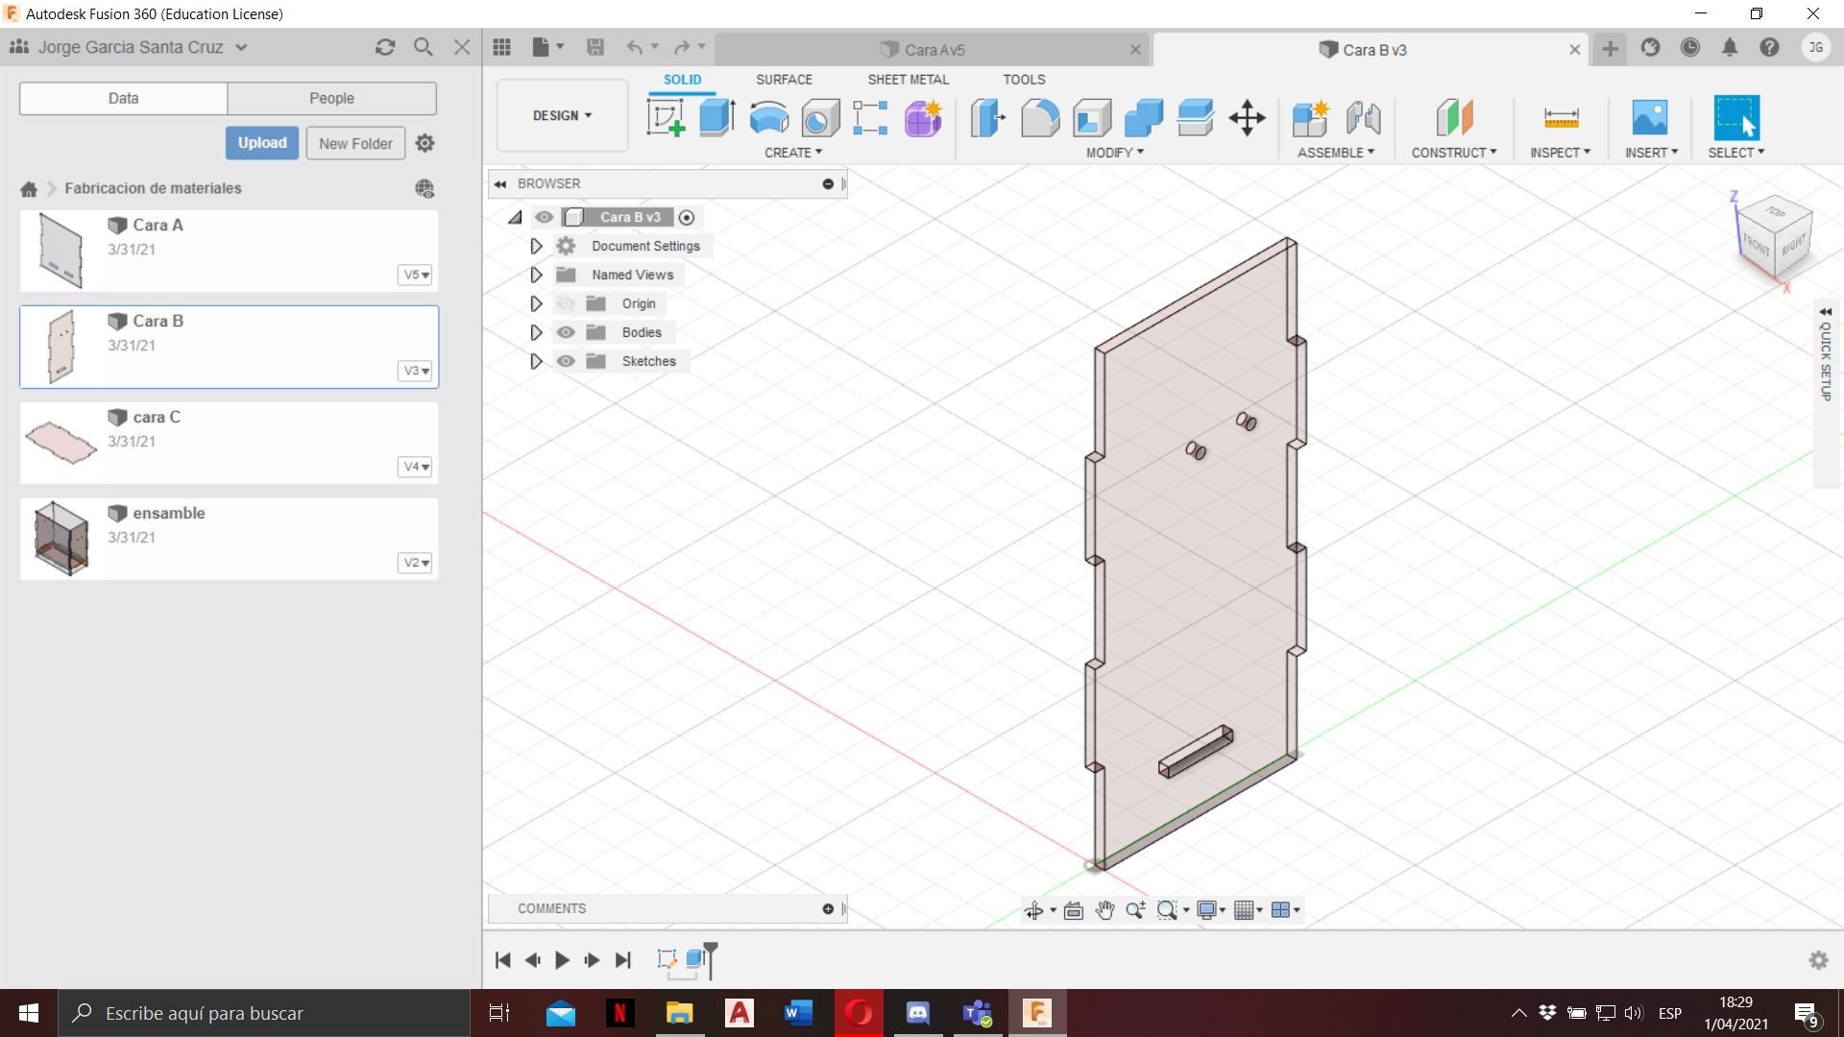Open the Job Status clock icon
Viewport: 1844px width, 1037px height.
click(x=1690, y=47)
